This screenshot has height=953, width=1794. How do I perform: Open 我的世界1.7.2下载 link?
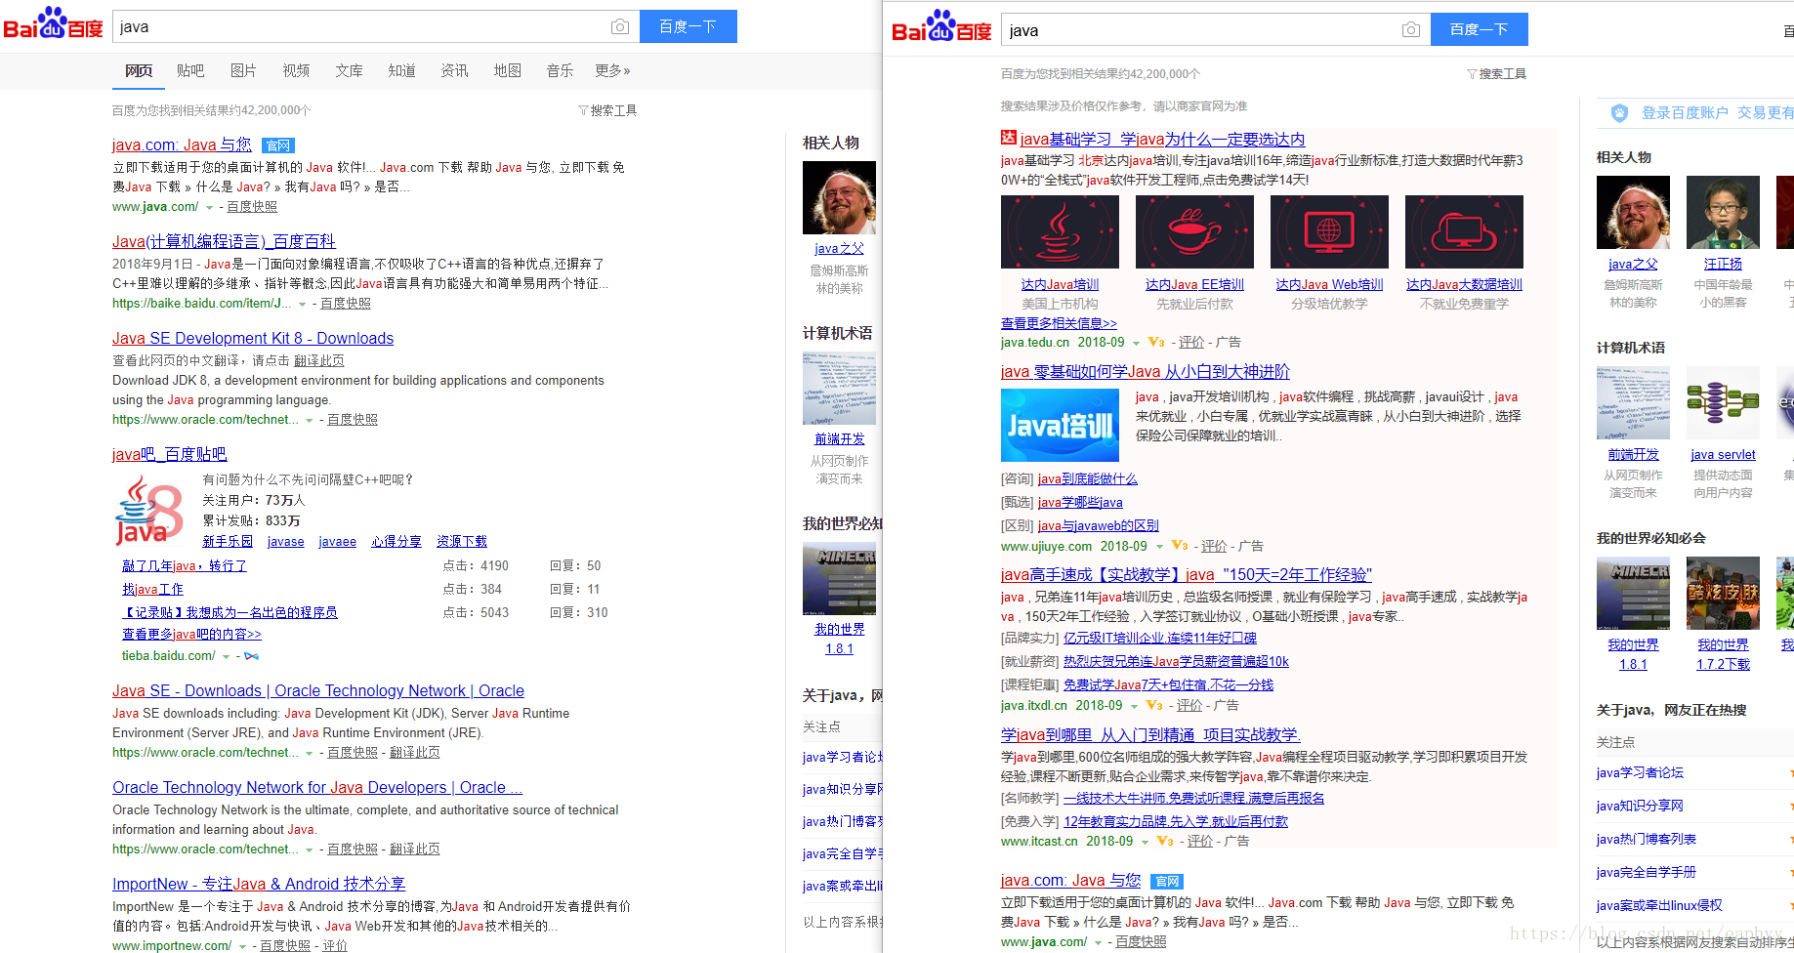point(1723,654)
